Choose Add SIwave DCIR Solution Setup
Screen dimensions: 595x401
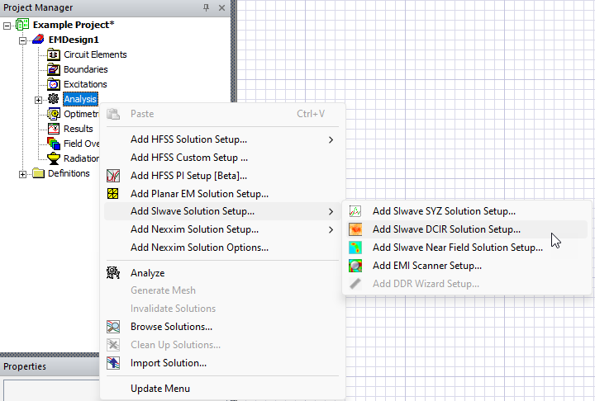[467, 229]
